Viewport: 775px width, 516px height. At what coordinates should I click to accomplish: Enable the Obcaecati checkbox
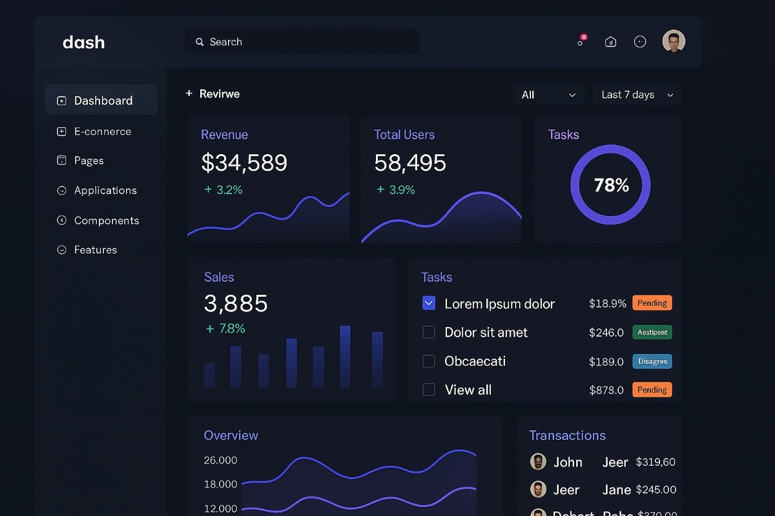(x=428, y=361)
